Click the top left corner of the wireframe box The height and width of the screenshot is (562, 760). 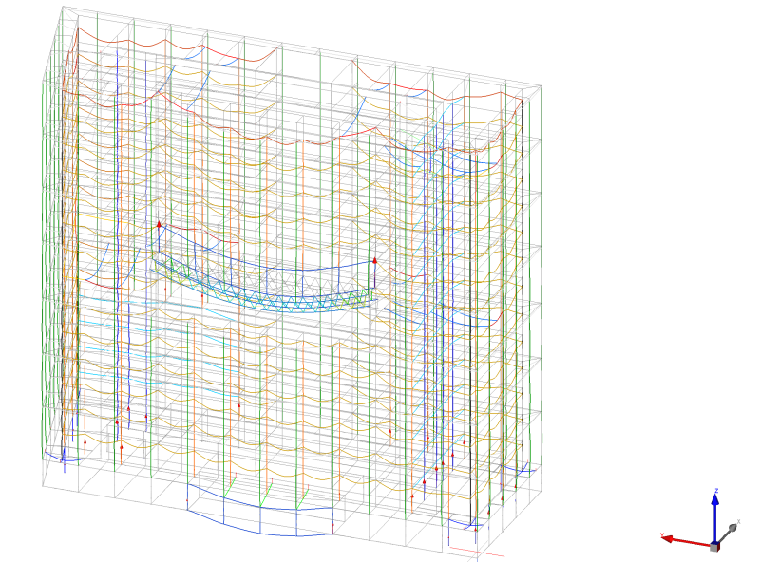pyautogui.click(x=63, y=8)
